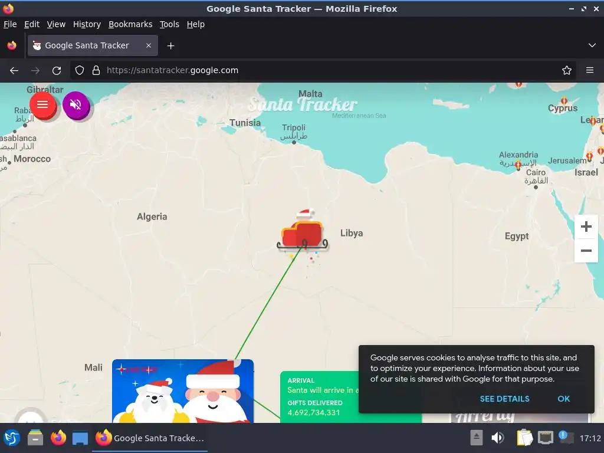Open the Help menu
This screenshot has height=453, width=604.
click(x=195, y=24)
